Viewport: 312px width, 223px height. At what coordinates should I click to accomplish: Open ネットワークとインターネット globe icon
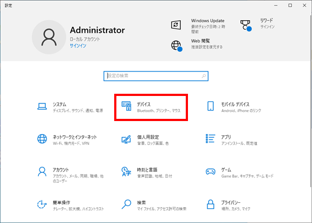coord(42,139)
